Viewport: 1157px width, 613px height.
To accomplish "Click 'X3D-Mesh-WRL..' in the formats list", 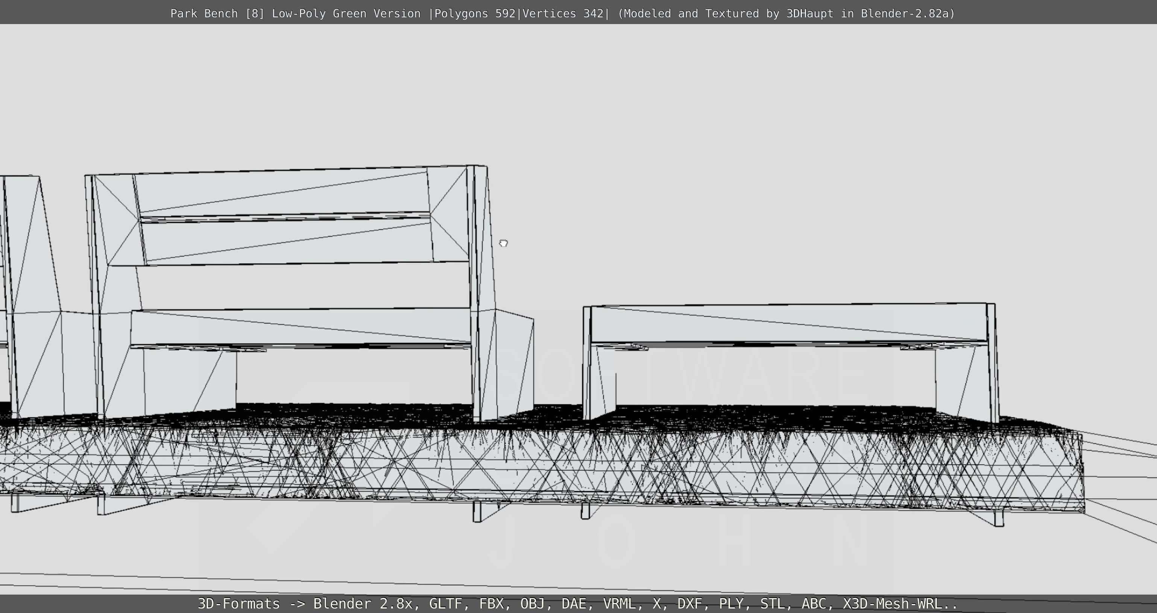I will click(x=900, y=604).
